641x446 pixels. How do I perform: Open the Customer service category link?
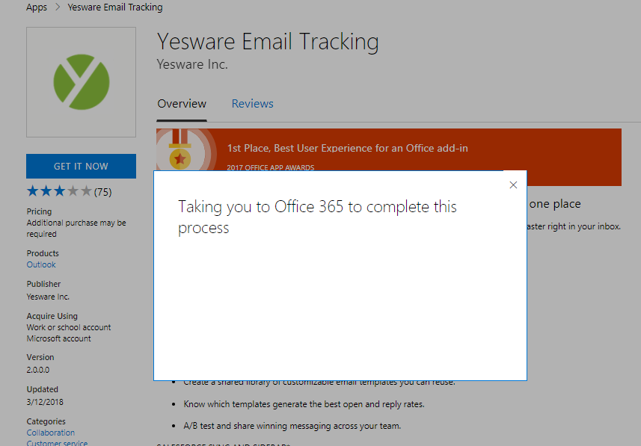coord(57,443)
